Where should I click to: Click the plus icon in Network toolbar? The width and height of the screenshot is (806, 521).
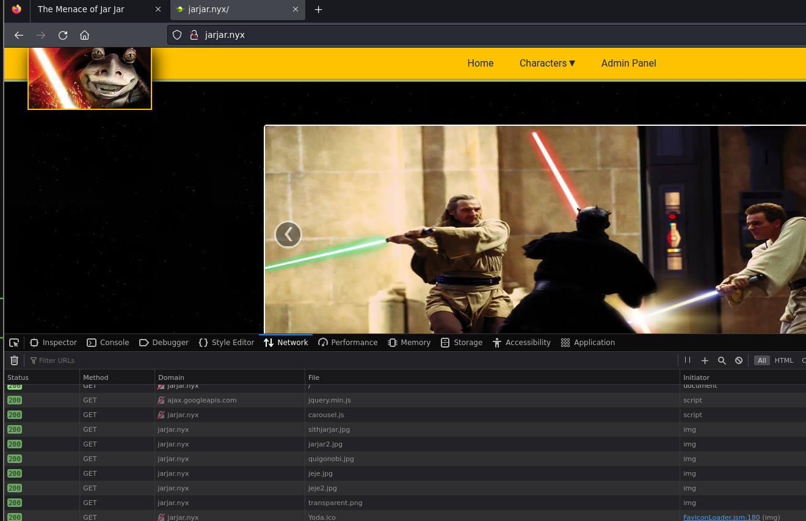[x=705, y=360]
